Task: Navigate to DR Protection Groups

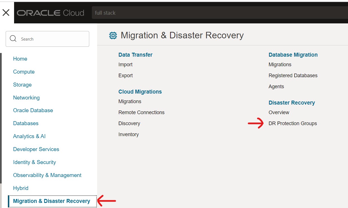Action: click(x=293, y=123)
